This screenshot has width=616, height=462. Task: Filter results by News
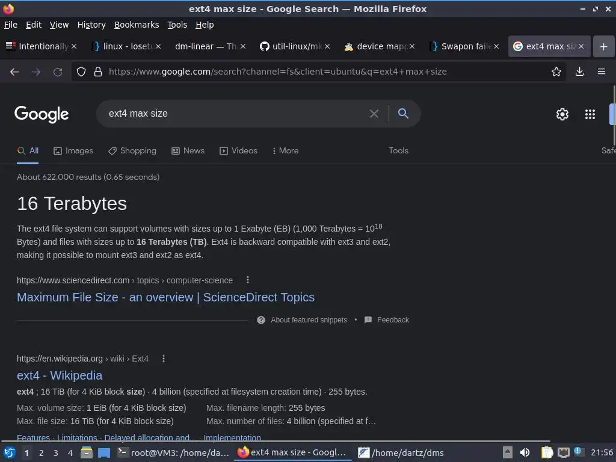(x=188, y=151)
